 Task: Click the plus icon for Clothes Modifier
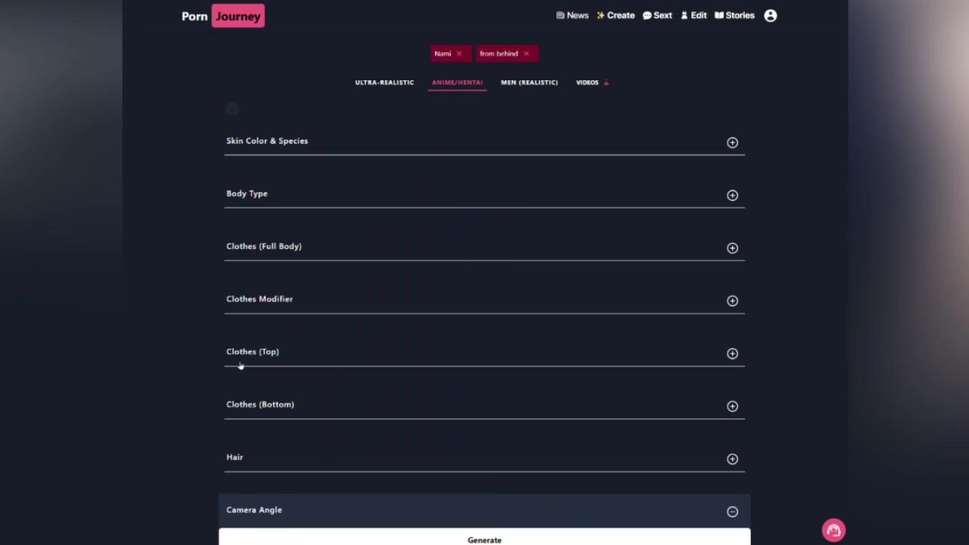click(732, 301)
